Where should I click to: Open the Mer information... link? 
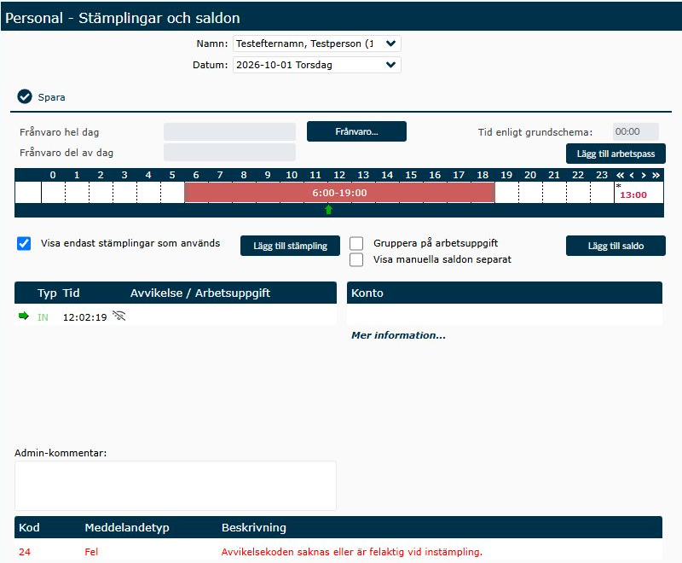[x=398, y=335]
